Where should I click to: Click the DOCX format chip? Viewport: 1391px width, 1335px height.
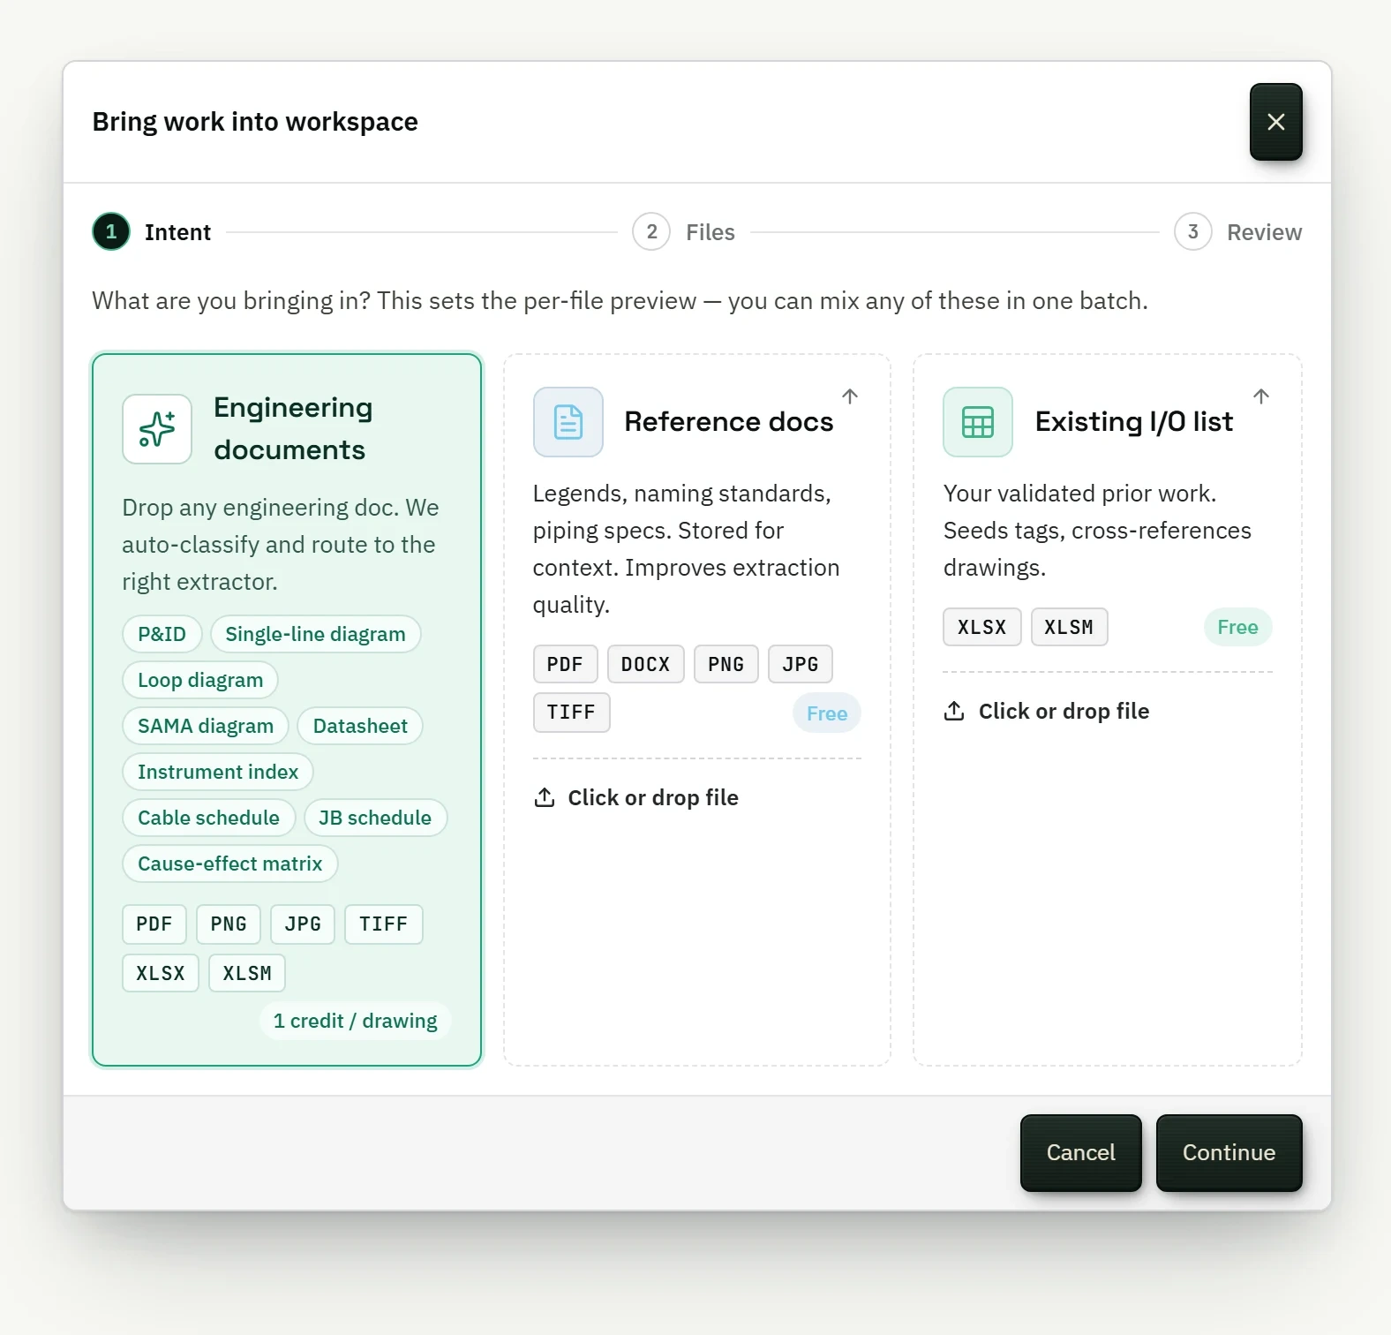click(x=645, y=664)
